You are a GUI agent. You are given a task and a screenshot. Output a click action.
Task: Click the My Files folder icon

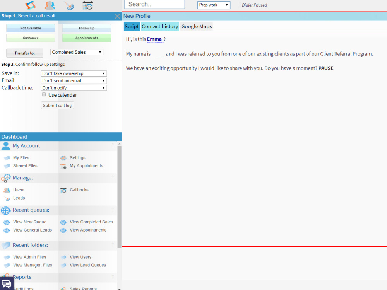7,158
